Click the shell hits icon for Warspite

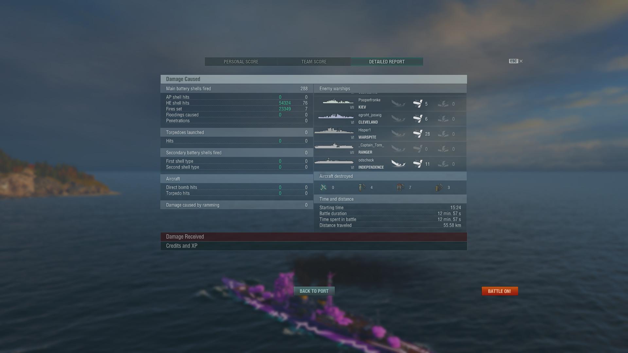pos(418,134)
